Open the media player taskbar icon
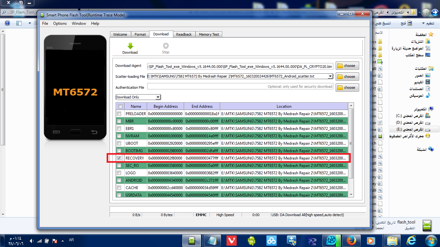440x247 pixels. click(x=370, y=240)
